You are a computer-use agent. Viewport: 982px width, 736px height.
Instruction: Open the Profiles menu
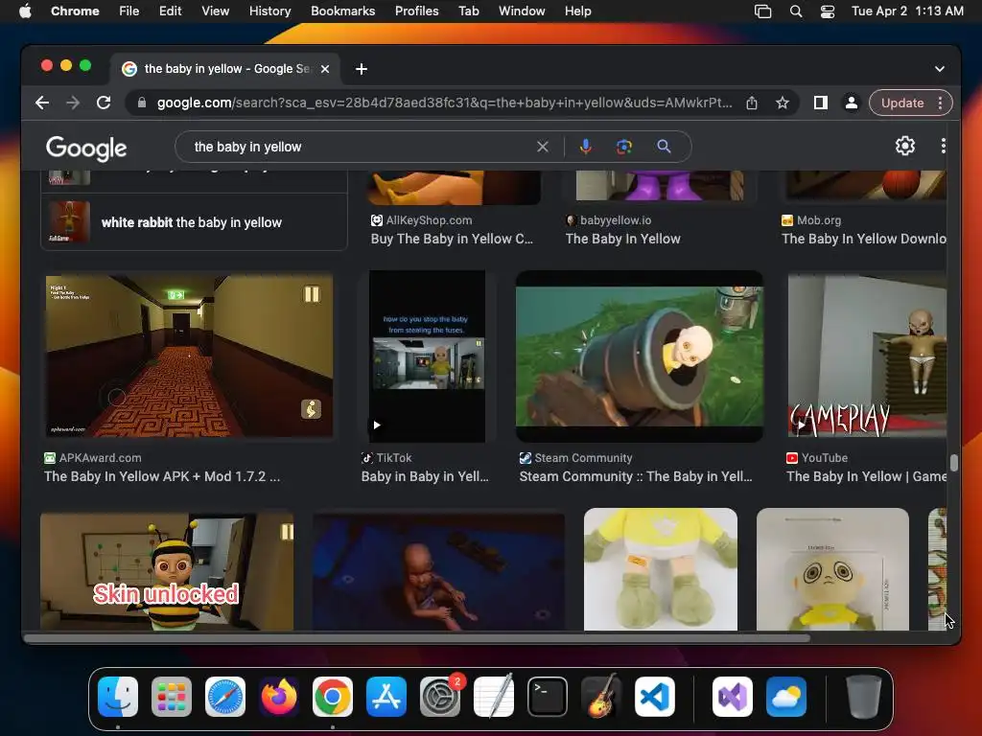(x=416, y=11)
